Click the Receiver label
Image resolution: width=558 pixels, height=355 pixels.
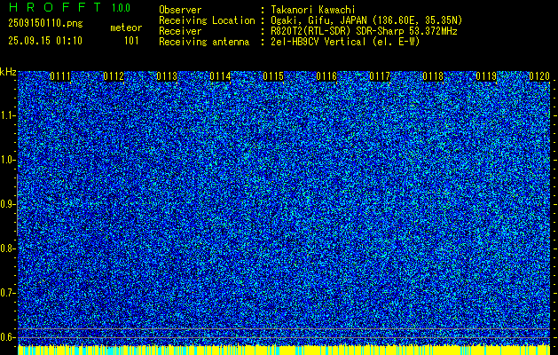(180, 31)
